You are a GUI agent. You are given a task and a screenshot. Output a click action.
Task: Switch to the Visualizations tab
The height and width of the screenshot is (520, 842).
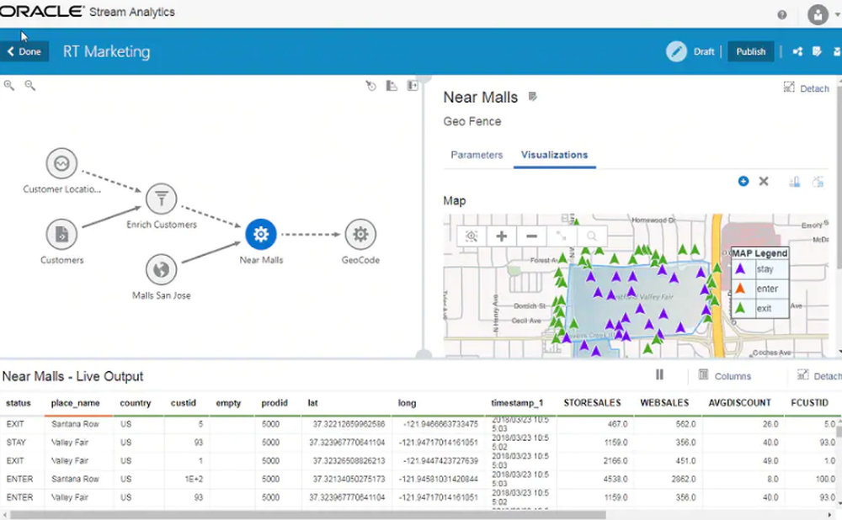coord(554,155)
